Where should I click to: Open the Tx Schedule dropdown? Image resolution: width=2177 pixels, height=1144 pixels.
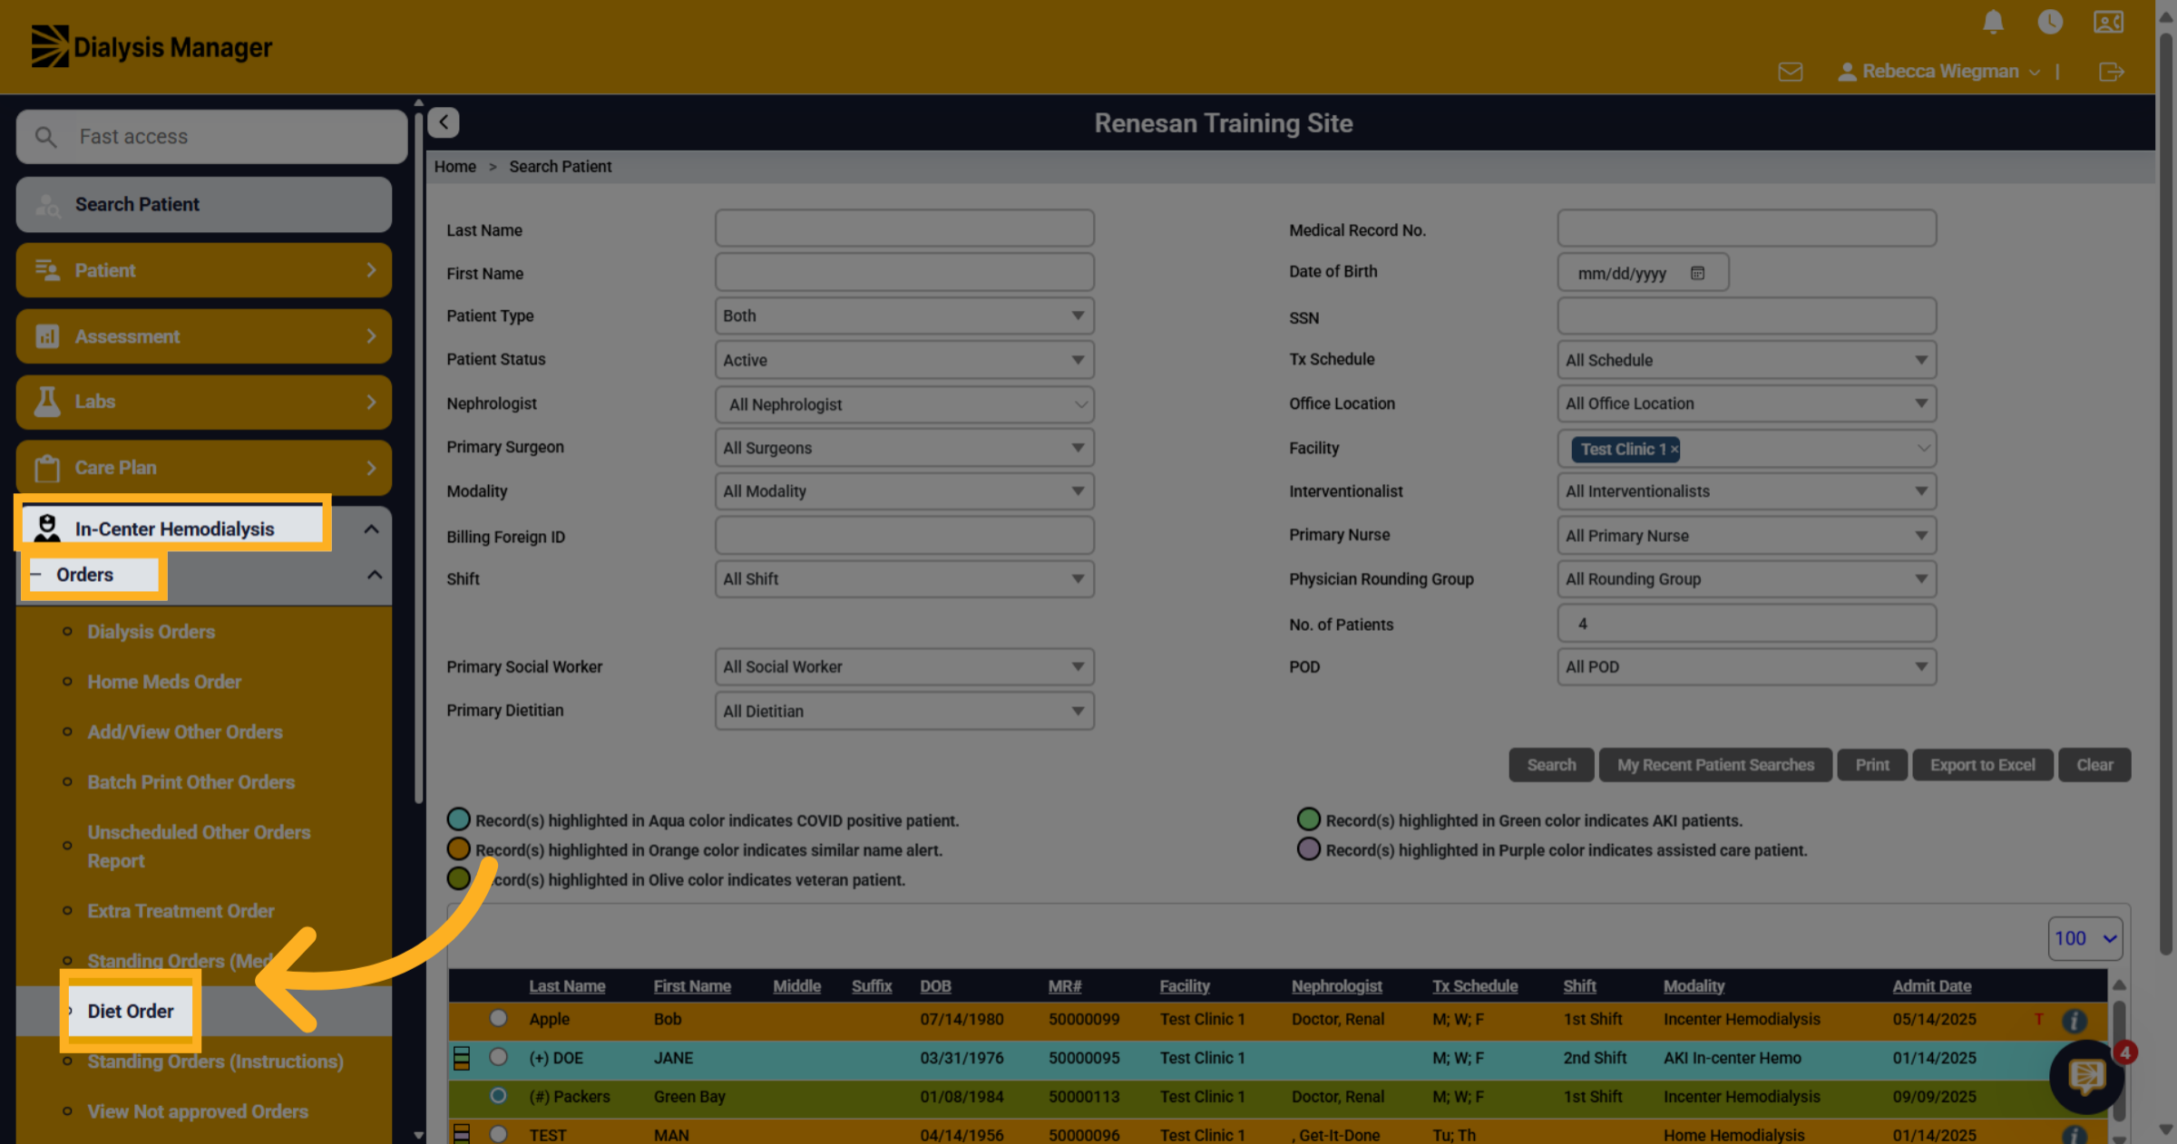coord(1746,360)
